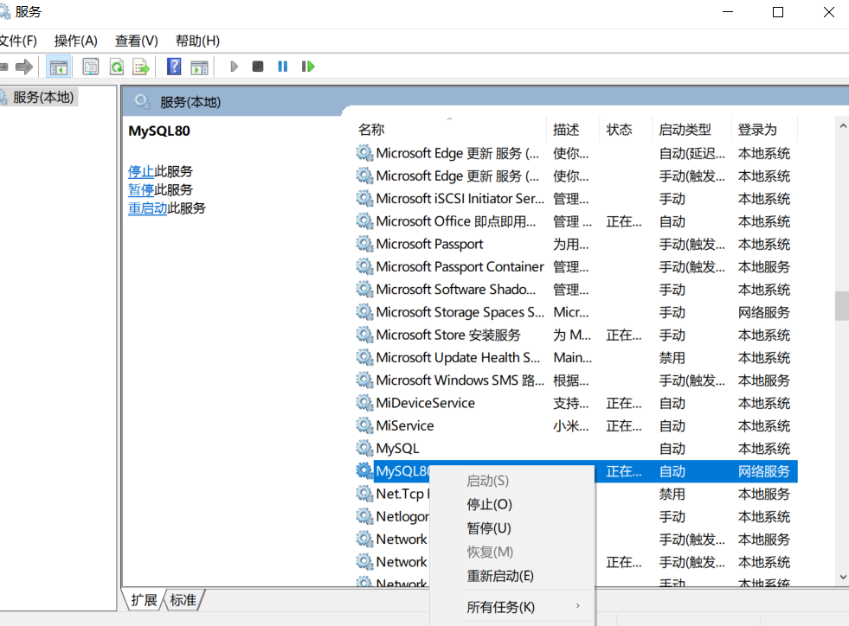The image size is (849, 626).
Task: Select 服务(本地) in the left tree
Action: click(43, 98)
